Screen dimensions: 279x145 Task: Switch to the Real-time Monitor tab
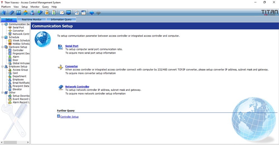click(x=32, y=20)
